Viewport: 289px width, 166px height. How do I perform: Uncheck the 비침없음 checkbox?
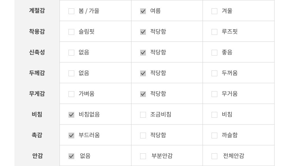(x=71, y=115)
